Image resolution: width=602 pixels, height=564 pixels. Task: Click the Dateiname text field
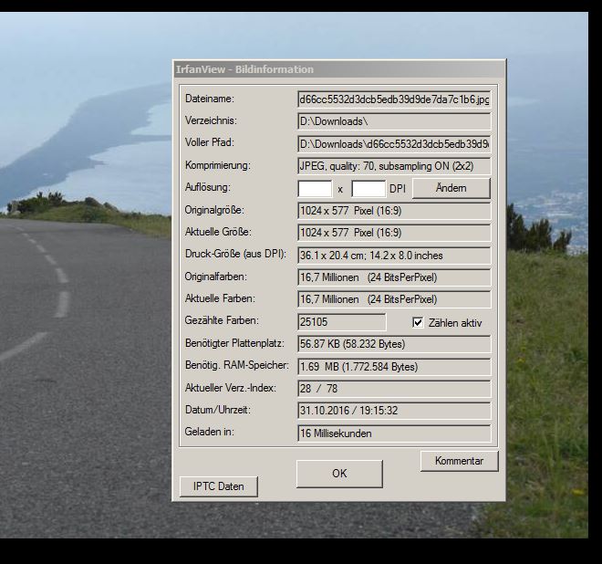(394, 99)
